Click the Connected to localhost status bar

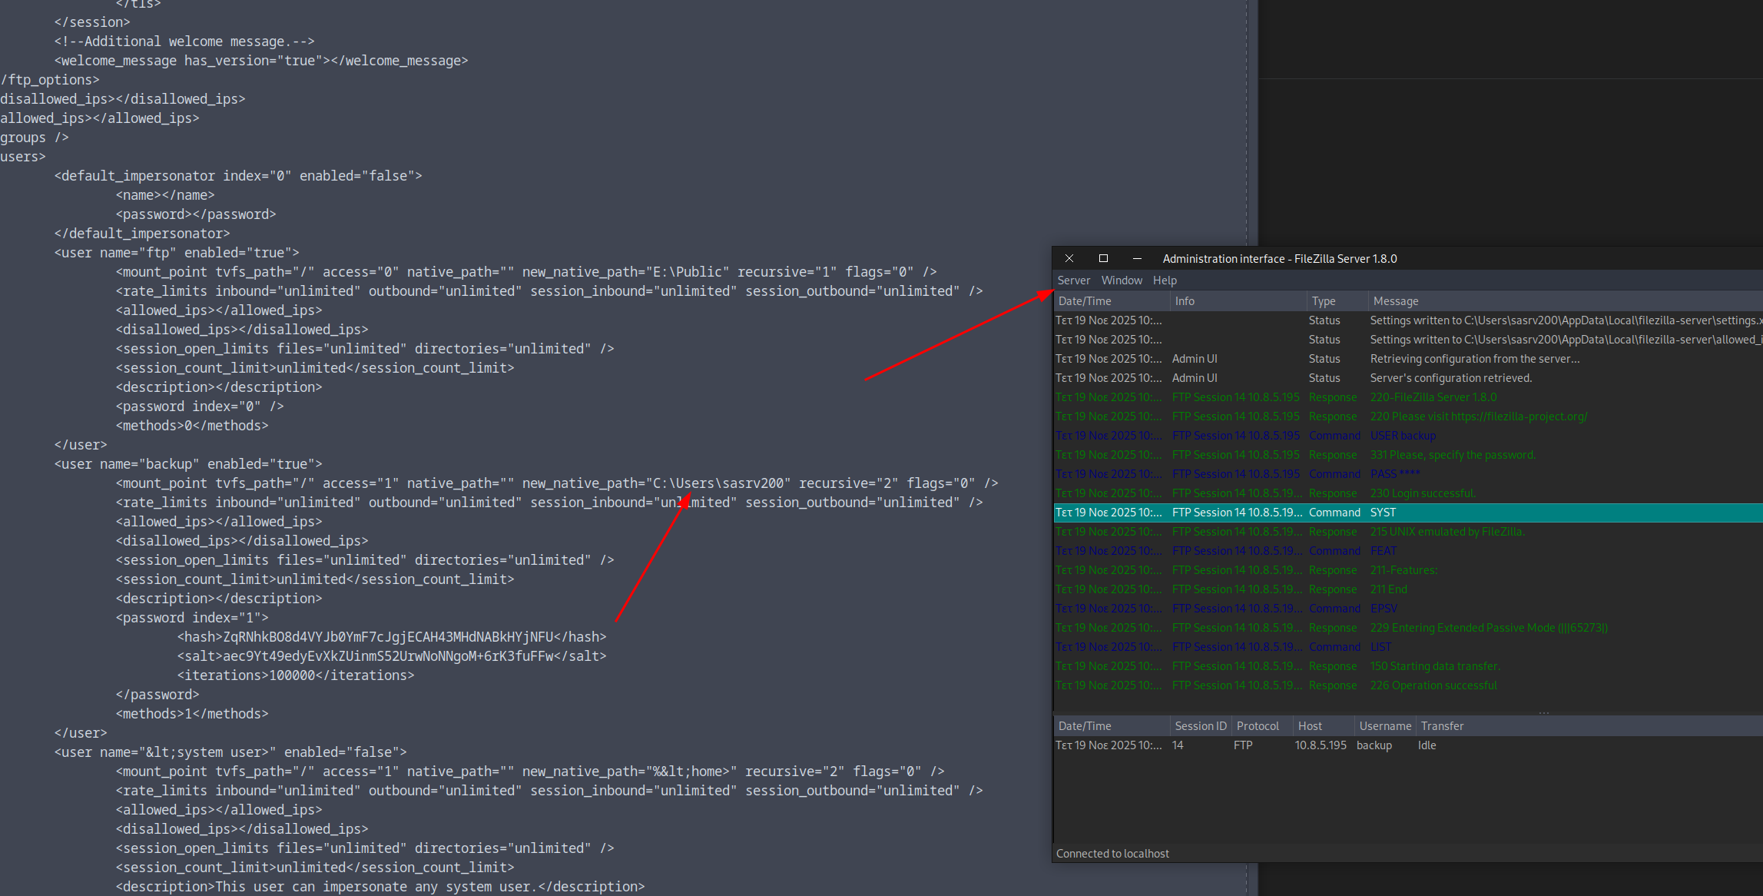pos(1112,853)
